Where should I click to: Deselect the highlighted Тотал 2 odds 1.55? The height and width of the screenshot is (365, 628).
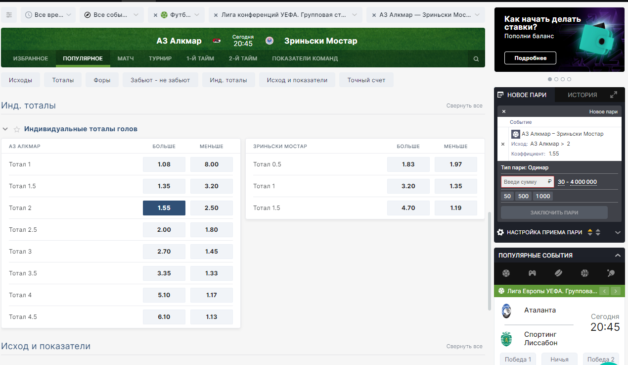[164, 208]
